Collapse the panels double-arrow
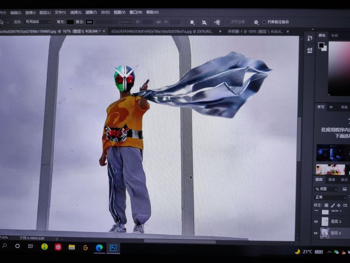 (312, 29)
